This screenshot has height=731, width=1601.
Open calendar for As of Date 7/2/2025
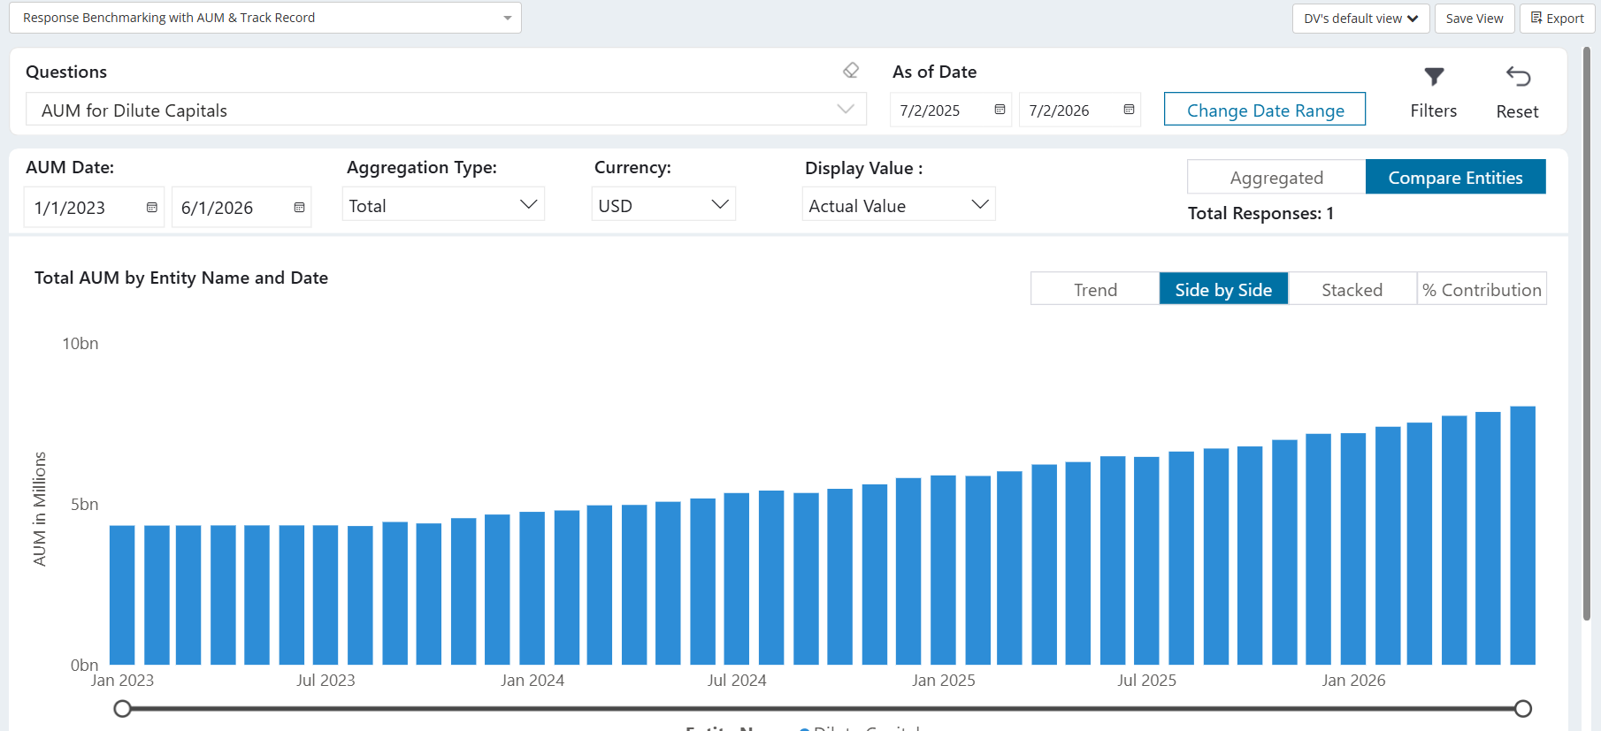click(1000, 110)
